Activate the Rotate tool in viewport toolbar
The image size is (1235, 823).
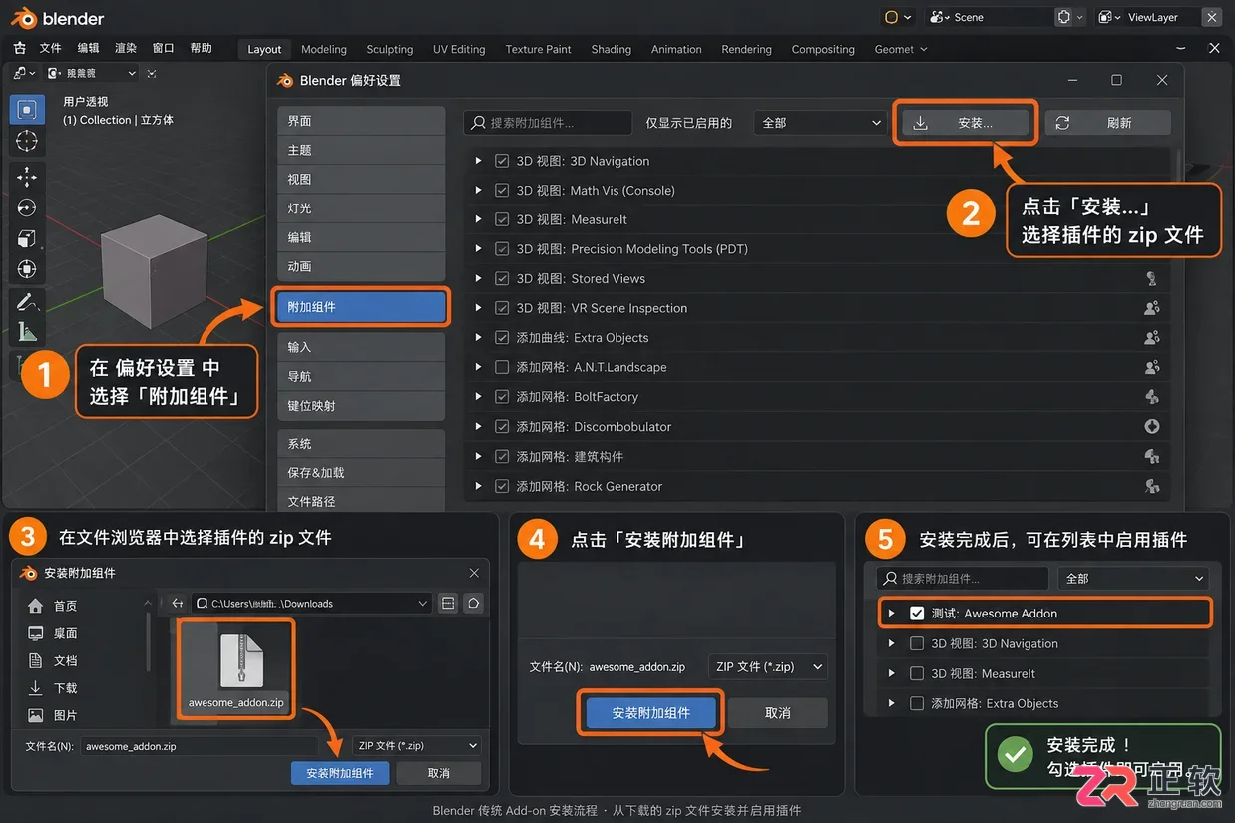(27, 207)
